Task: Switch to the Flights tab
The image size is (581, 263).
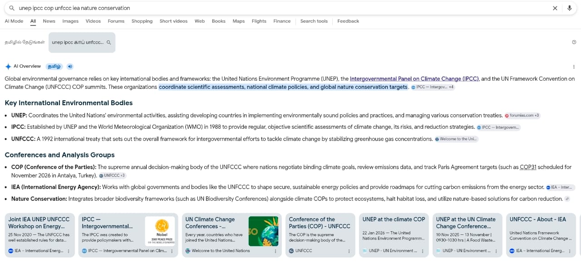Action: click(259, 21)
